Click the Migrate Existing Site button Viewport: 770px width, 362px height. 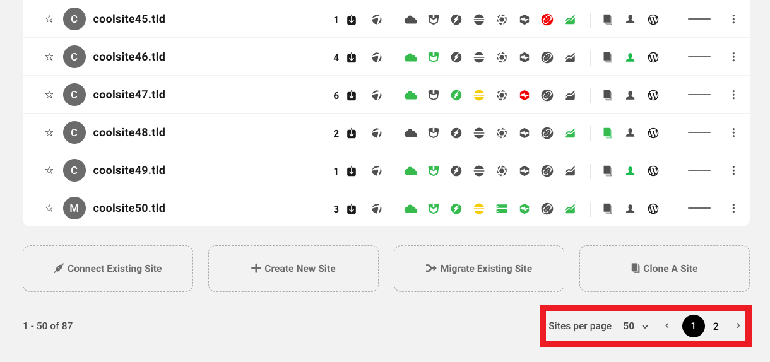479,269
